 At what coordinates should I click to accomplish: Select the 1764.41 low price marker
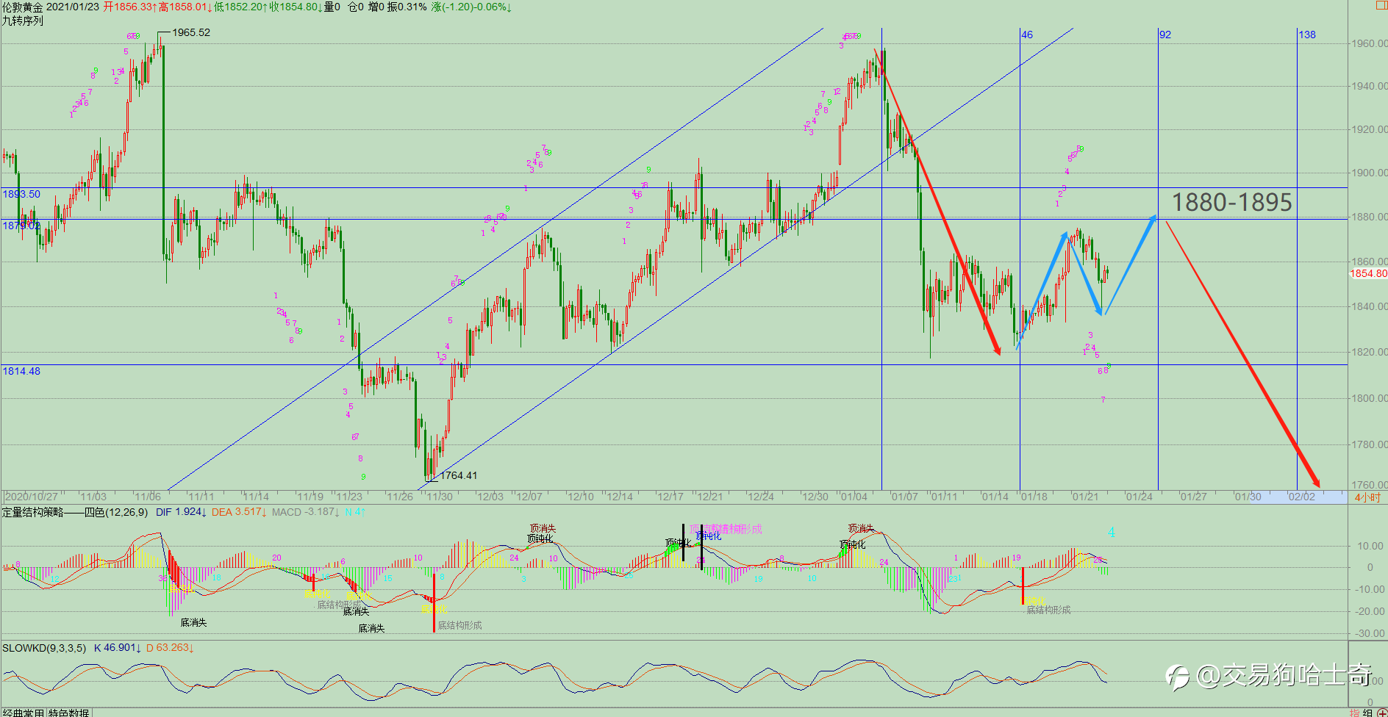[x=458, y=475]
